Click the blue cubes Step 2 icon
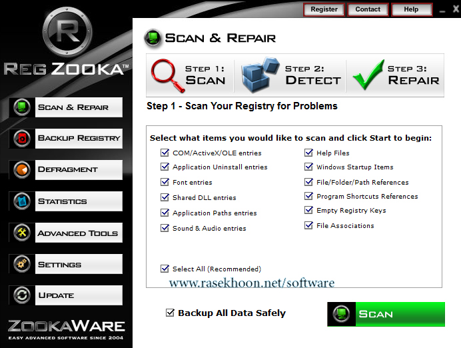 (260, 75)
